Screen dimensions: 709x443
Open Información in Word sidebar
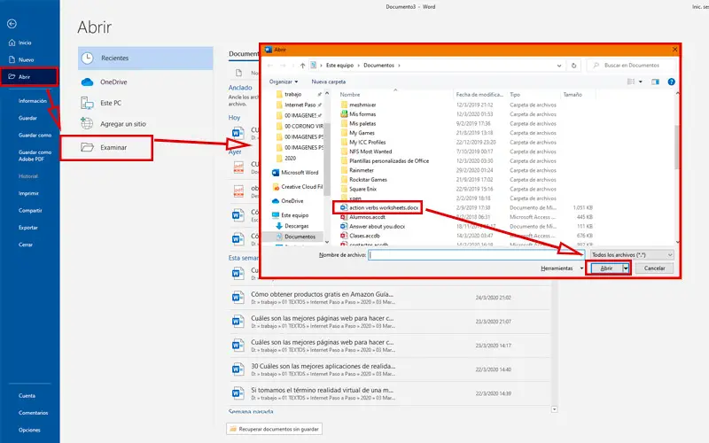coord(33,101)
